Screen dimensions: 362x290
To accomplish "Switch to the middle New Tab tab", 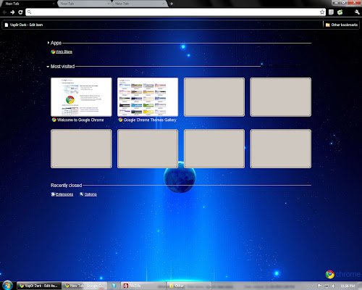I will pos(85,4).
